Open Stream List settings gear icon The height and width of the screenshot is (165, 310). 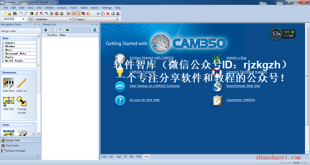pyautogui.click(x=95, y=30)
